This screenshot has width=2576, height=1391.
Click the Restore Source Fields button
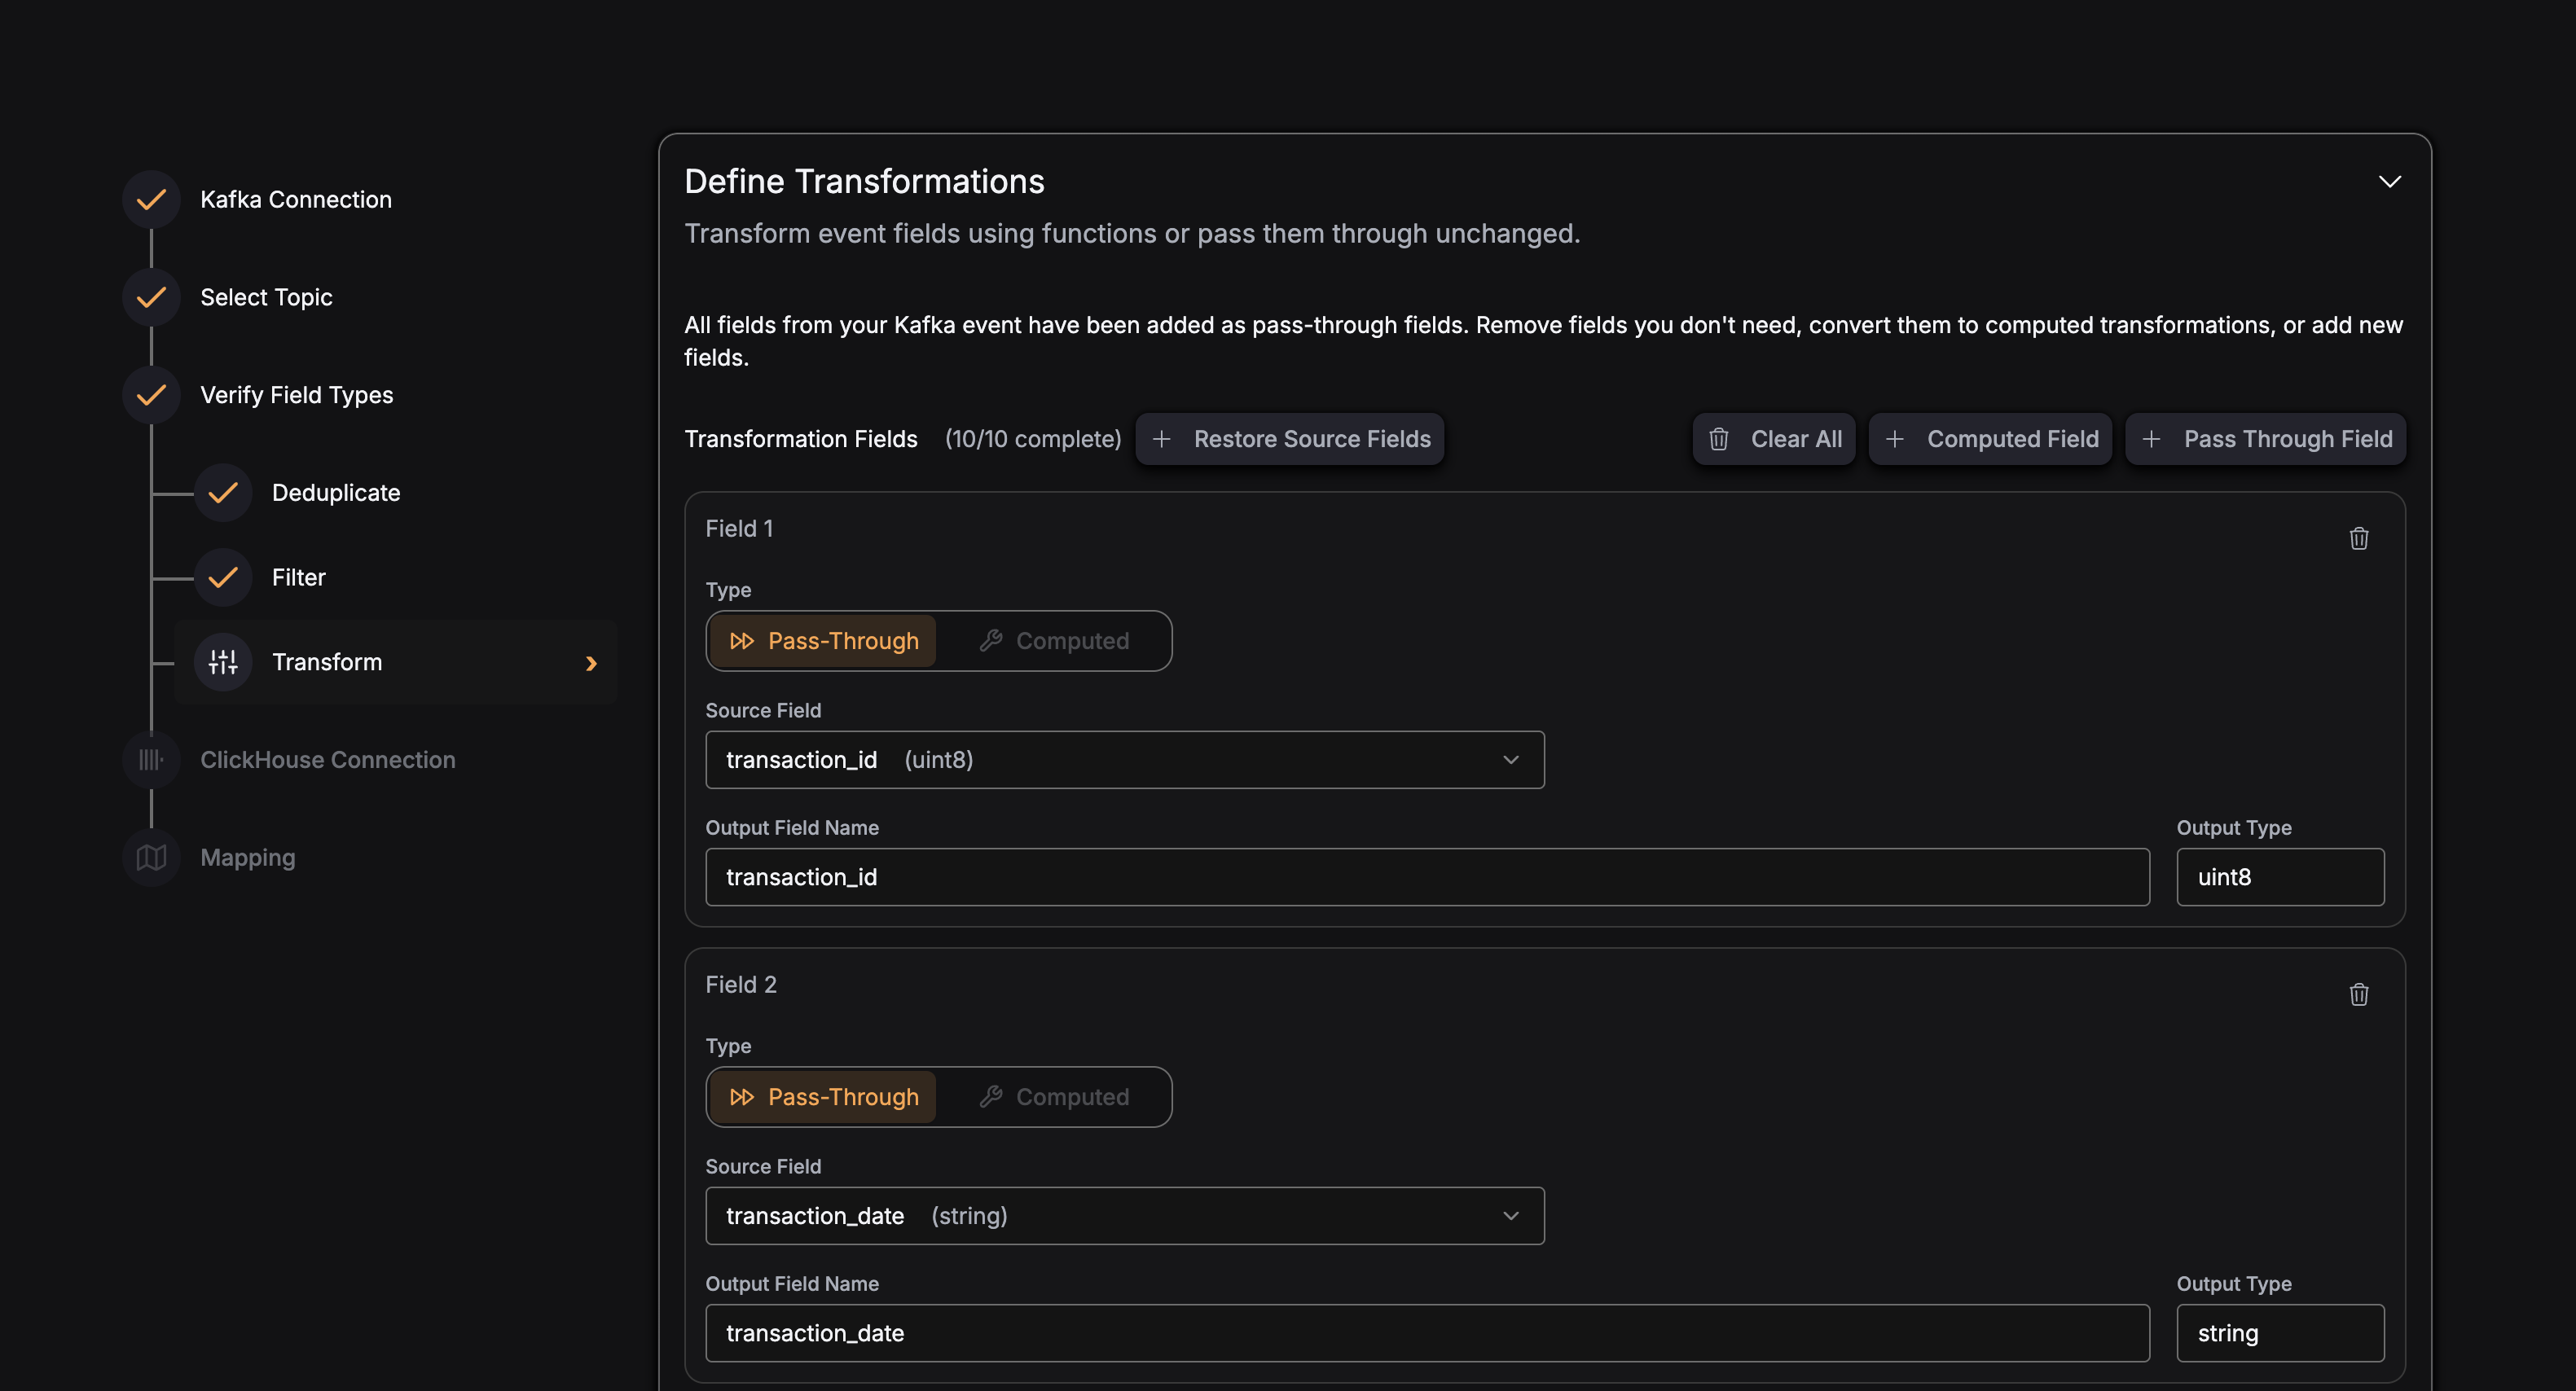[1289, 439]
